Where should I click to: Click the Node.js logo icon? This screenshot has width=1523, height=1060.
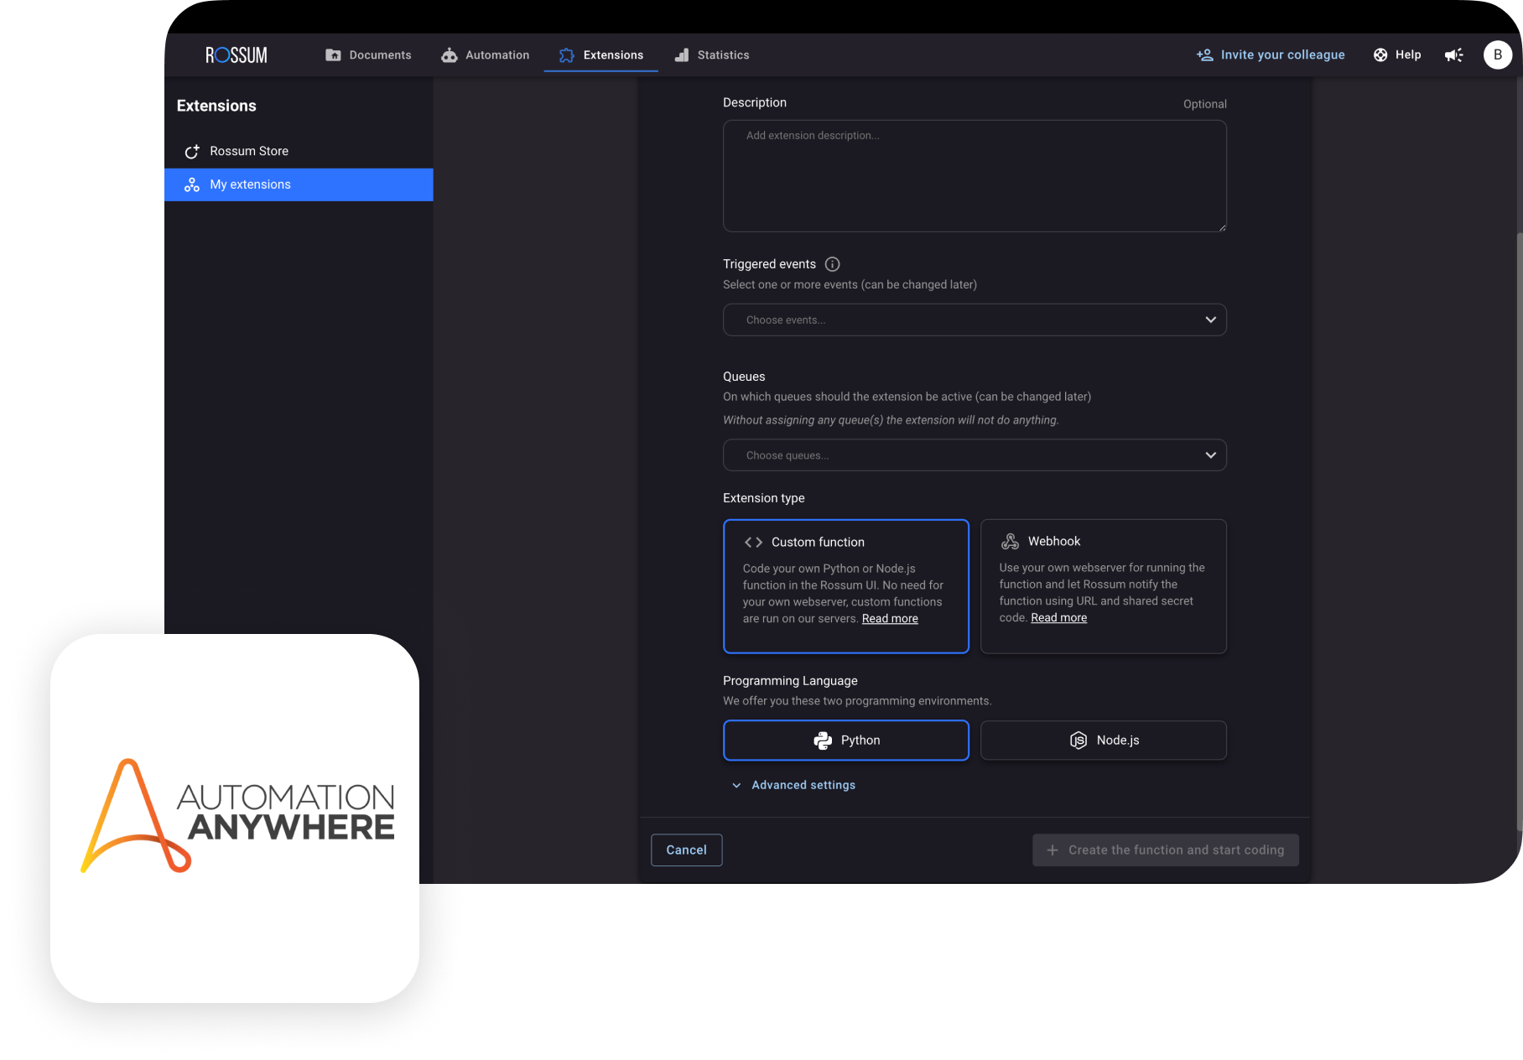(x=1079, y=740)
